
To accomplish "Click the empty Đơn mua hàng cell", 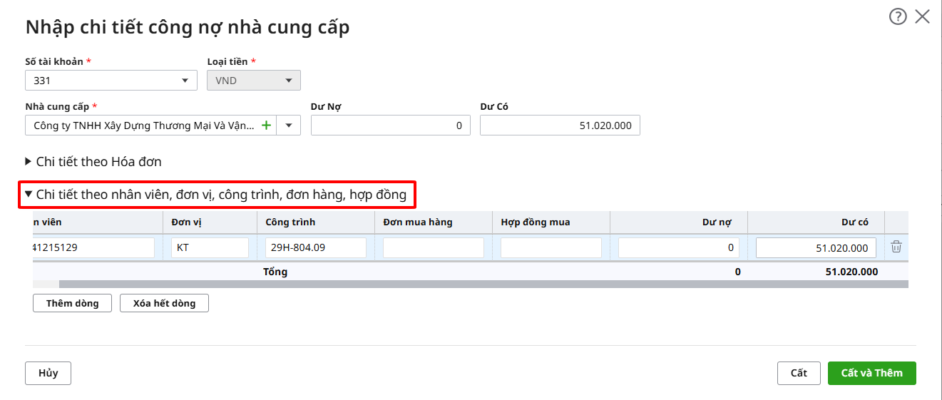I will (433, 247).
